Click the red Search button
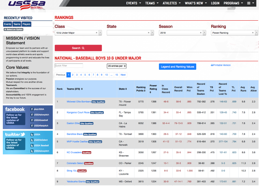This screenshot has width=259, height=186. [x=78, y=48]
